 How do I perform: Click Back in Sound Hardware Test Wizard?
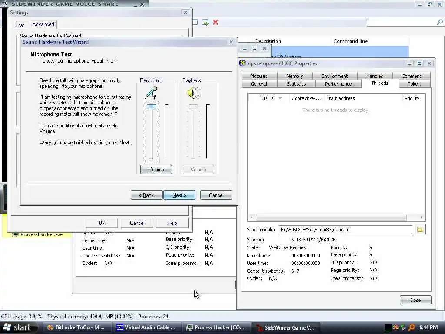coord(146,195)
